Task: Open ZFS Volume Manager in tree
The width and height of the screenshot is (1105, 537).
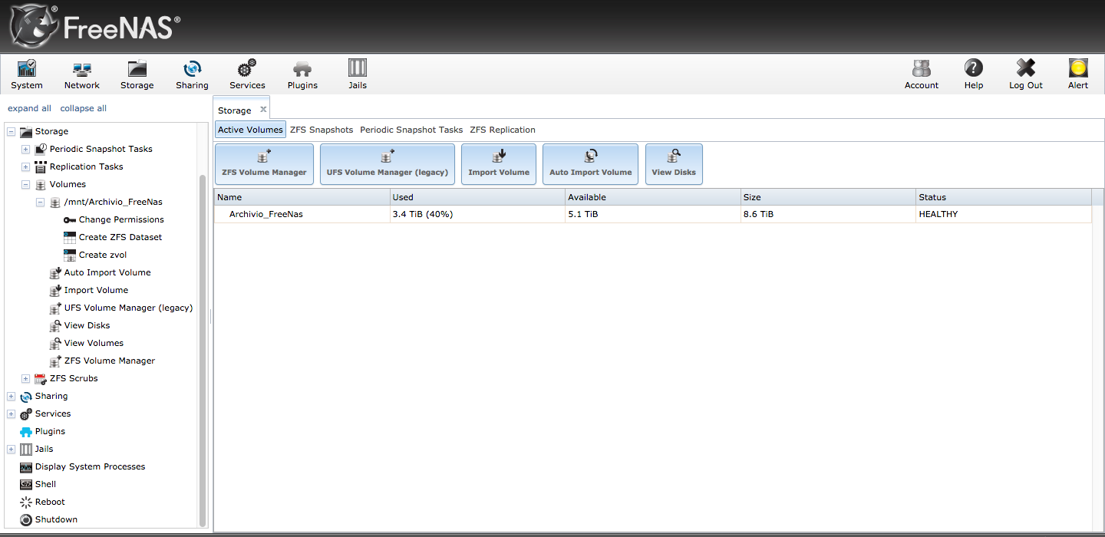Action: 110,361
